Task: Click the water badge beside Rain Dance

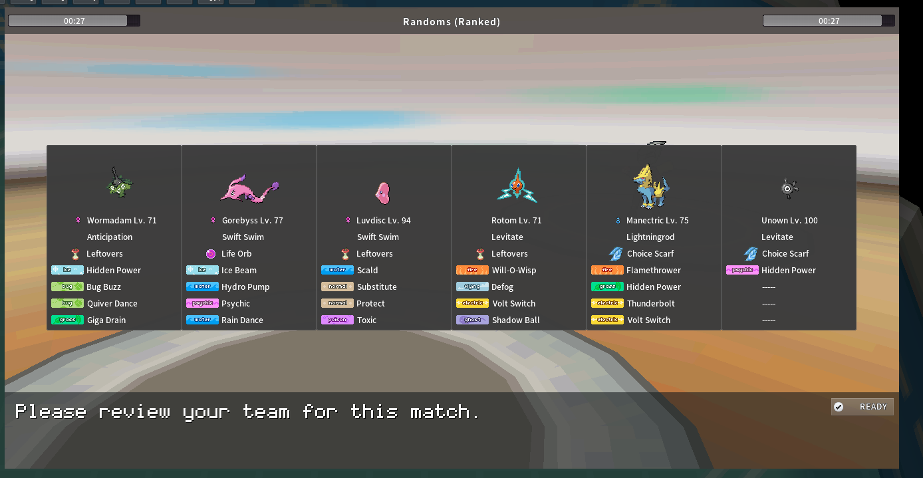Action: pos(203,320)
